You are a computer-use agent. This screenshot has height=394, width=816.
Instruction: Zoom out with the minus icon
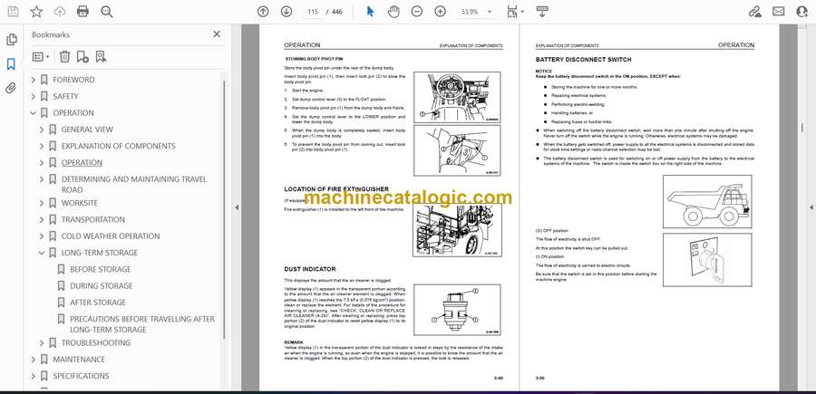point(416,12)
